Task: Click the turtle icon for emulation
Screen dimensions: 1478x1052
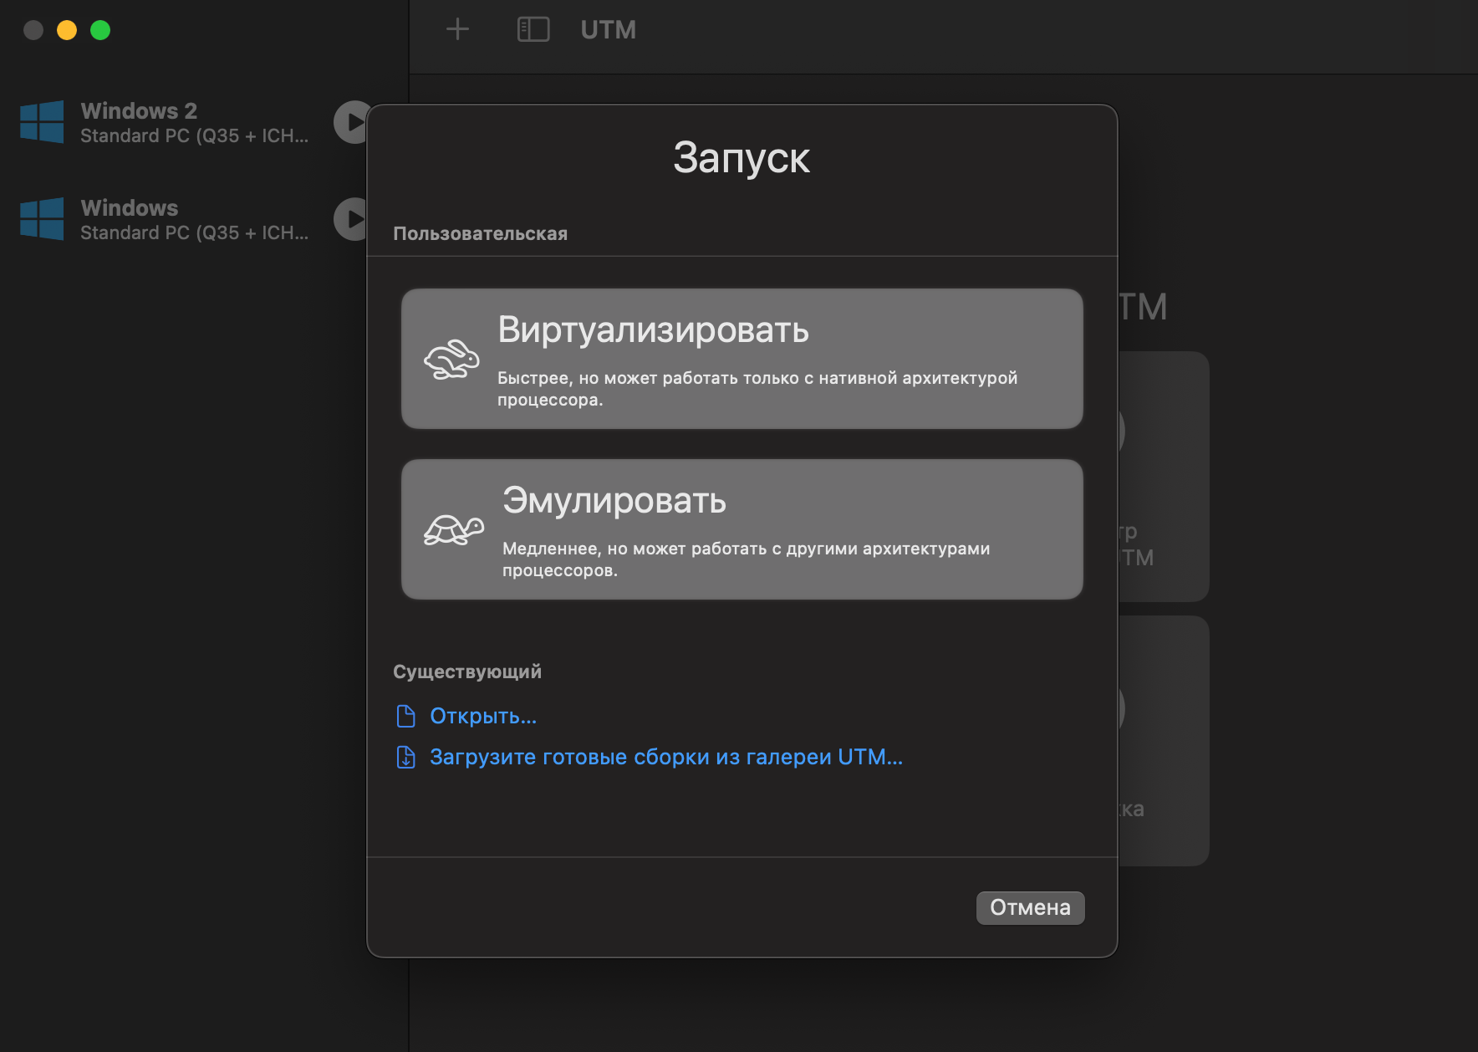Action: point(453,529)
